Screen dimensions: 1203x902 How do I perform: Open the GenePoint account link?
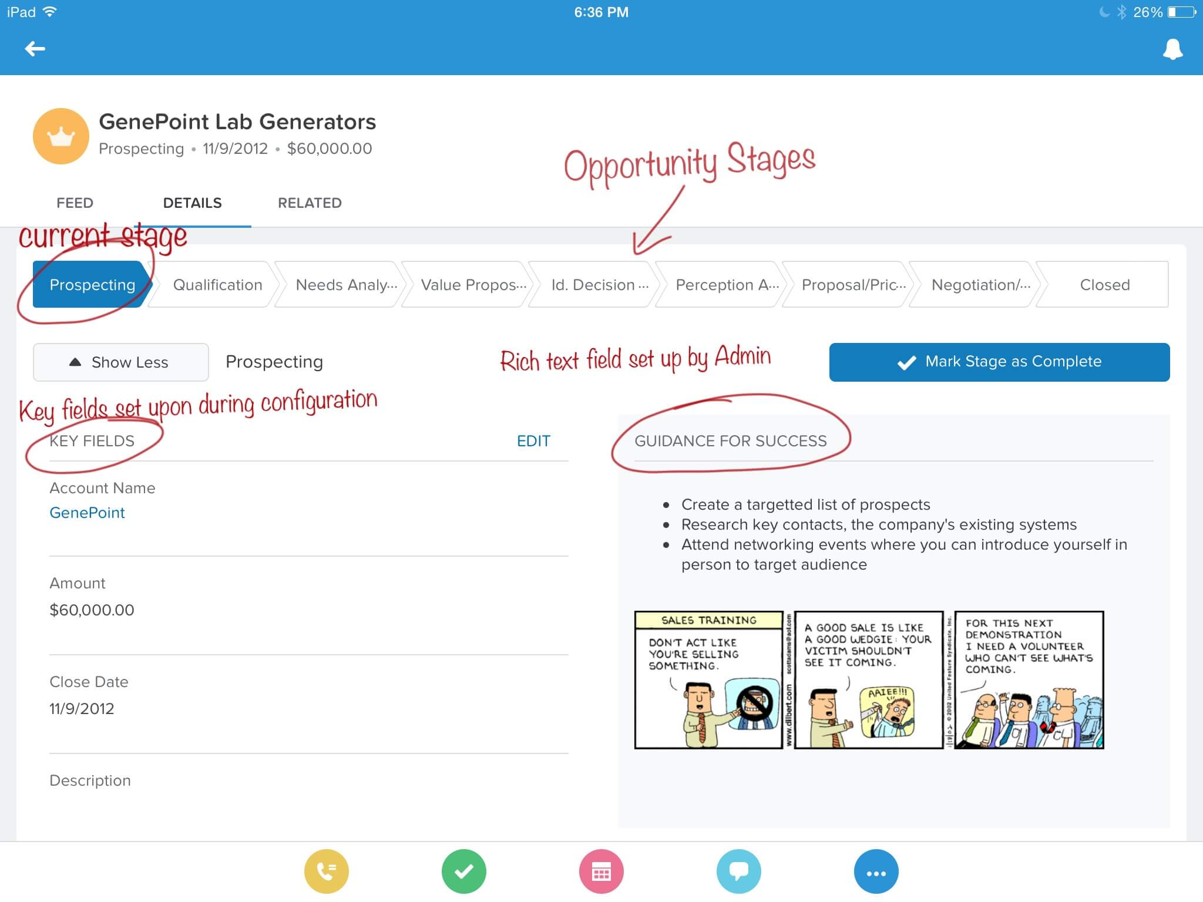coord(87,513)
